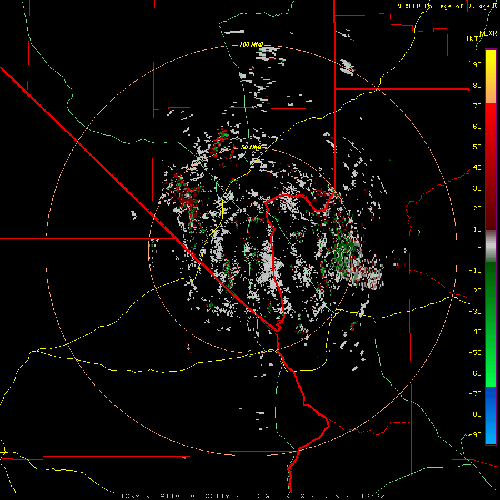Click the "-50" value on the velocity scale
The height and width of the screenshot is (500, 500).
click(475, 353)
